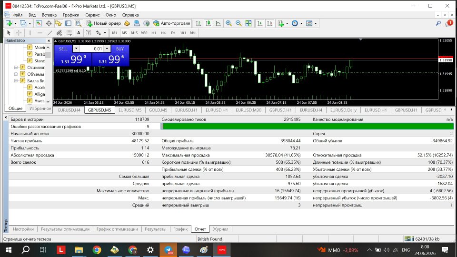Expand the Осцилляторы tree node
The image size is (457, 257).
(16, 67)
